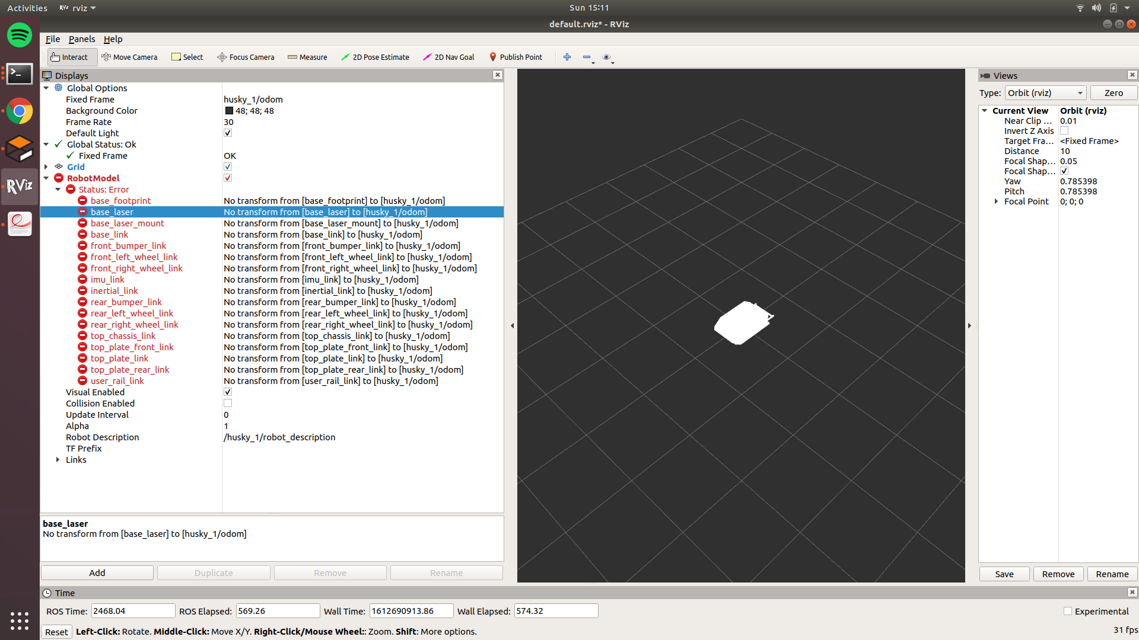Open the red document viewer dock icon

[x=20, y=224]
